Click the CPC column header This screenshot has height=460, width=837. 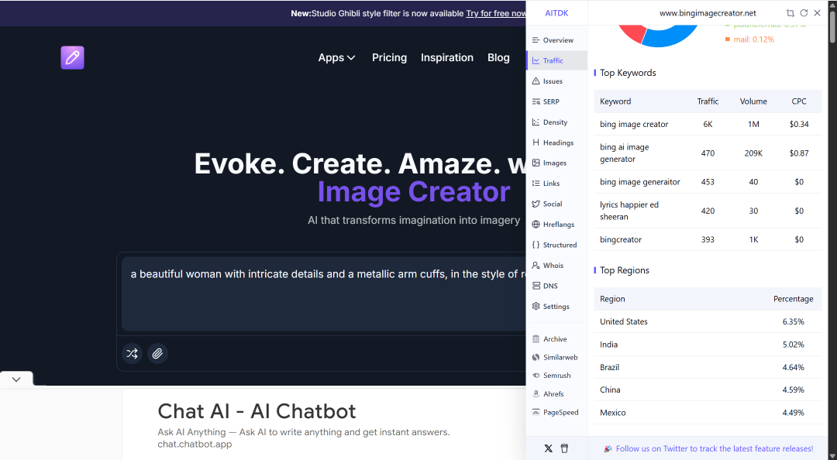pyautogui.click(x=798, y=101)
